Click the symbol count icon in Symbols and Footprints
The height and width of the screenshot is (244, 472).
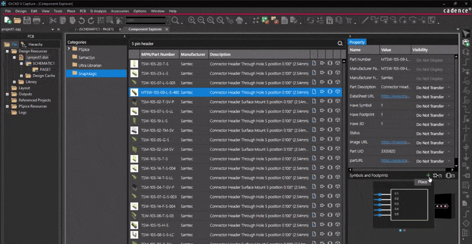(437, 176)
